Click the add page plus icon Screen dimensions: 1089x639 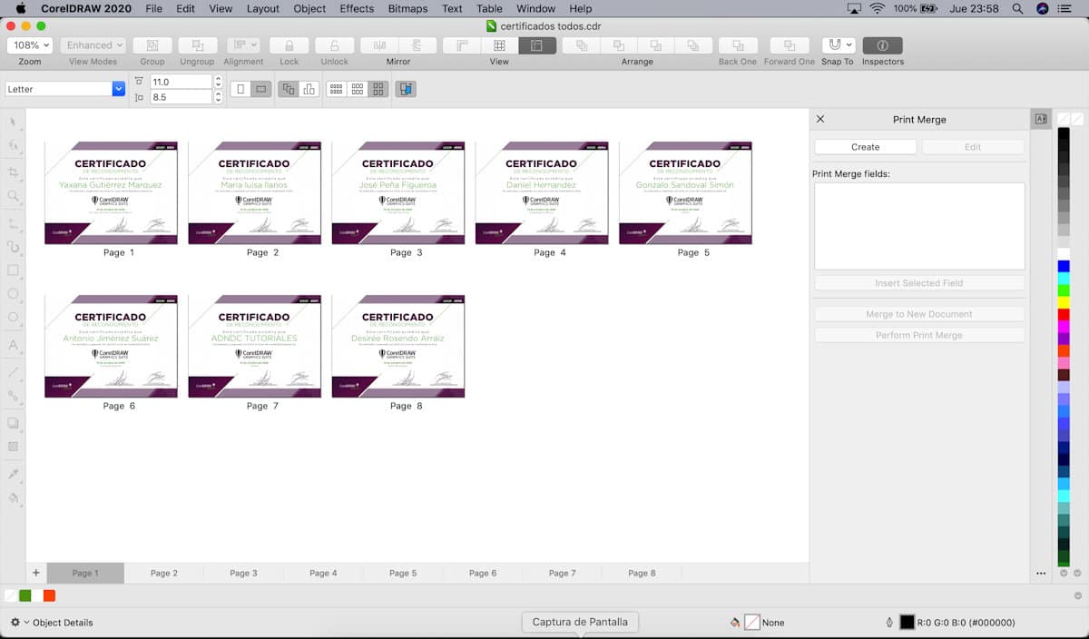tap(36, 573)
